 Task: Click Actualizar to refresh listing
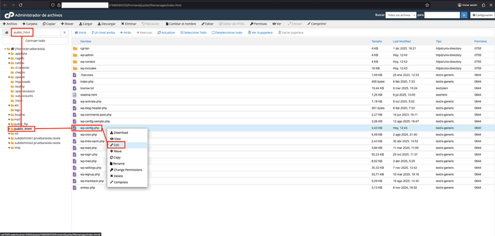point(166,32)
